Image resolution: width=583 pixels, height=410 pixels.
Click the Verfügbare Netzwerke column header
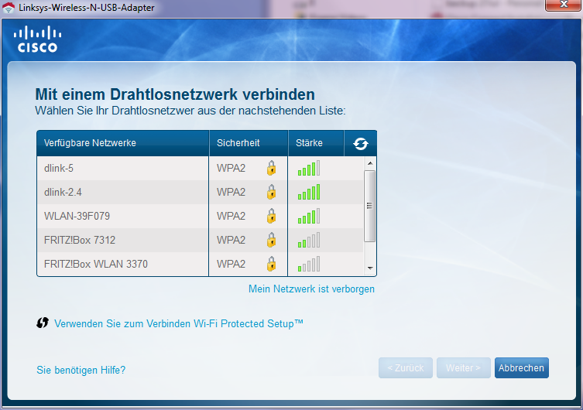point(122,143)
